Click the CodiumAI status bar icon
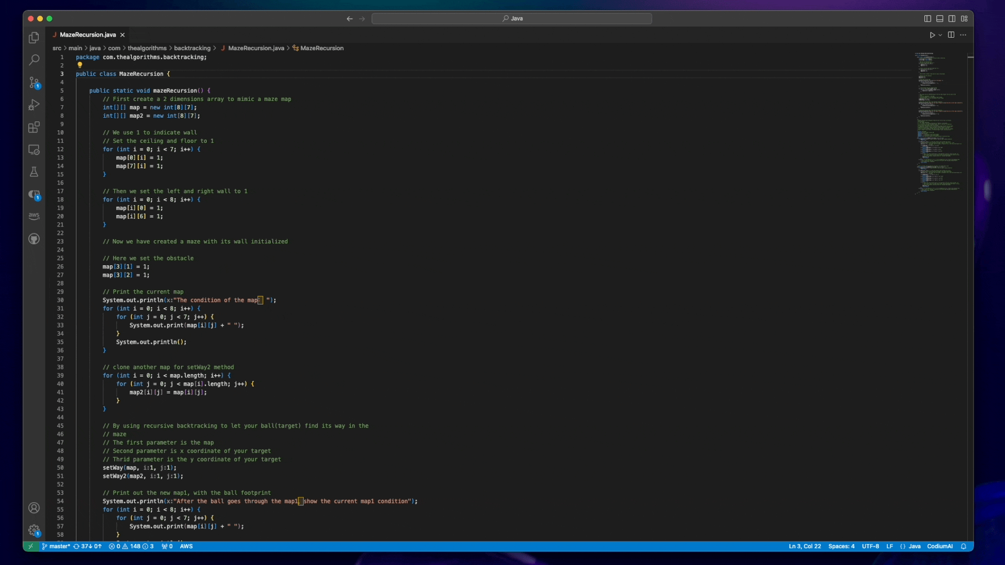Screen dimensions: 1005x565 coord(941,546)
